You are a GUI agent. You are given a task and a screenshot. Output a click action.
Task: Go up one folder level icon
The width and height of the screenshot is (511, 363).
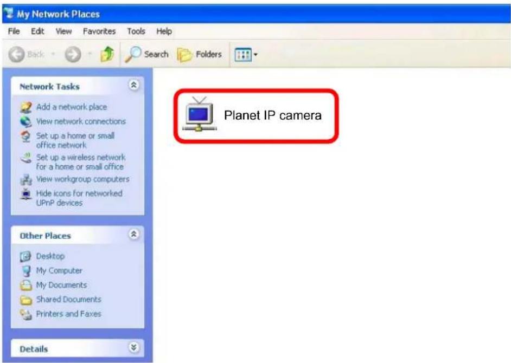(x=107, y=54)
